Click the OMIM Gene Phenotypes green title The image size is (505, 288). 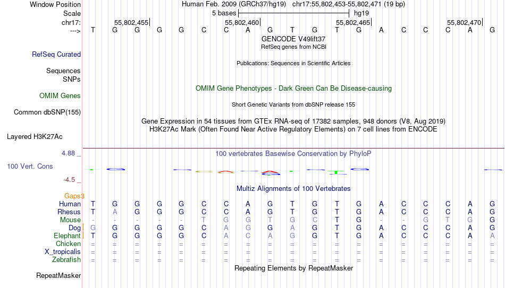click(293, 89)
